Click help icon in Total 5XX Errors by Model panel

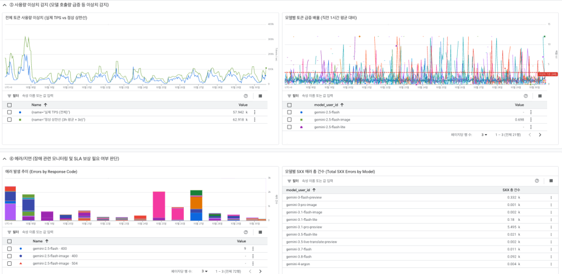pos(537,181)
